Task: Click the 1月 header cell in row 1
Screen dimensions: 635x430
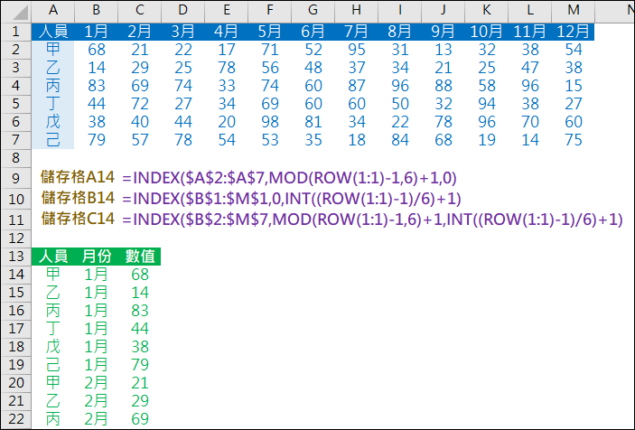Action: (x=97, y=32)
